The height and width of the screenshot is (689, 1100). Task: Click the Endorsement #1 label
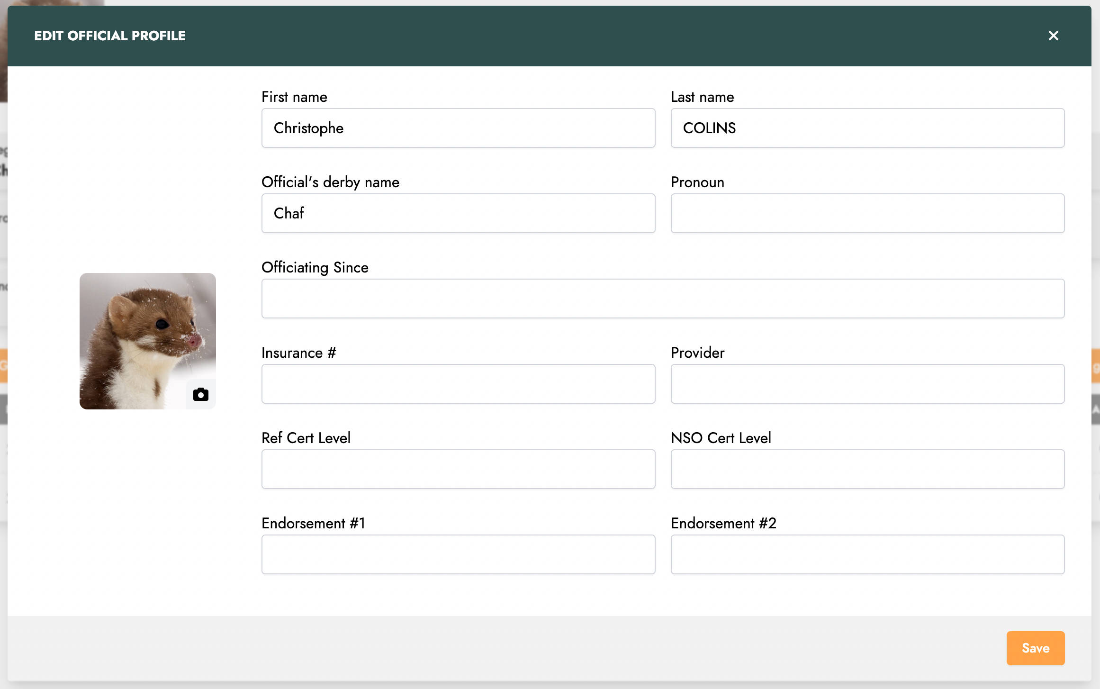[313, 523]
